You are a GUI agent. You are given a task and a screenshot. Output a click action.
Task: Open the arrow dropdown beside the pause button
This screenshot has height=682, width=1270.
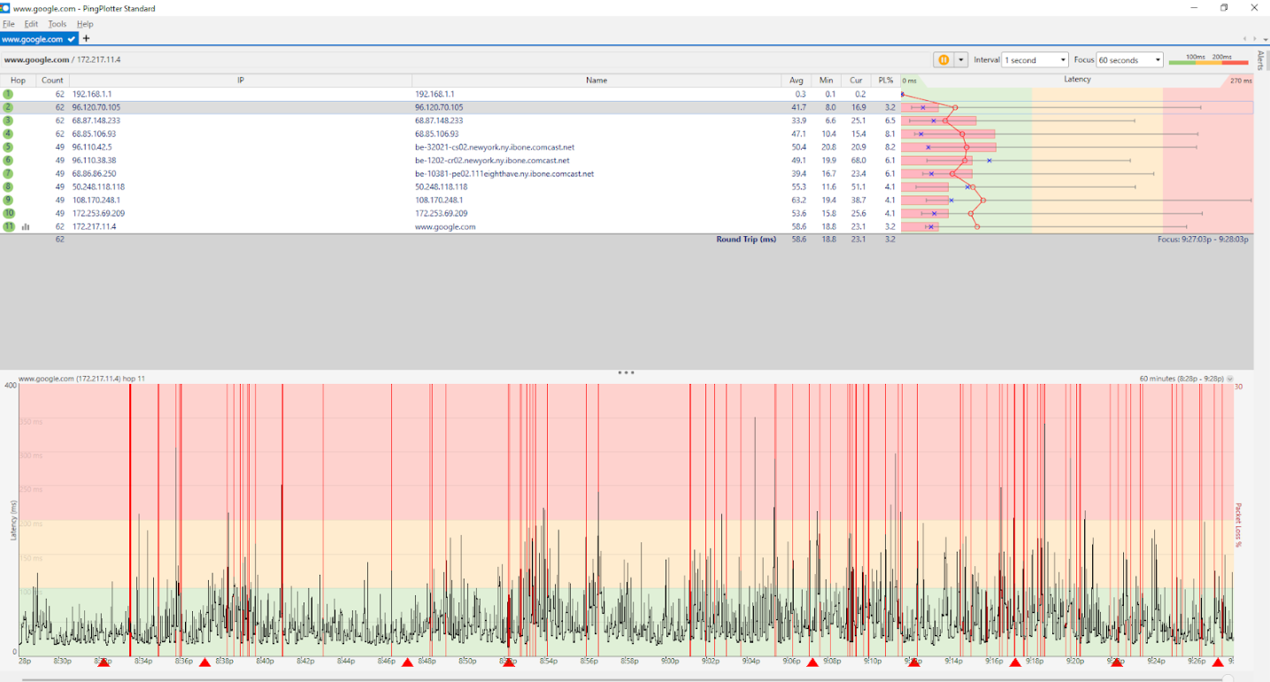coord(960,60)
